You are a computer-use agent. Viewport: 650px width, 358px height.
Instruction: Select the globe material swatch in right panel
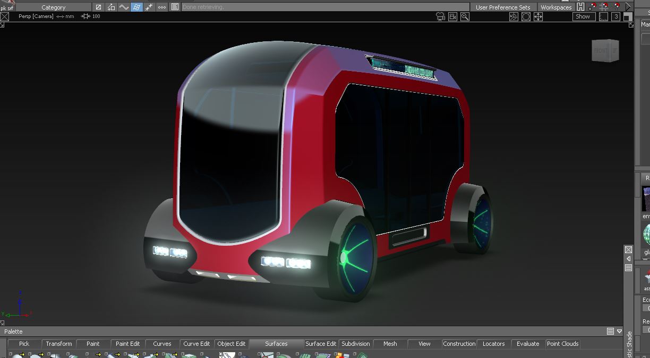(x=646, y=234)
